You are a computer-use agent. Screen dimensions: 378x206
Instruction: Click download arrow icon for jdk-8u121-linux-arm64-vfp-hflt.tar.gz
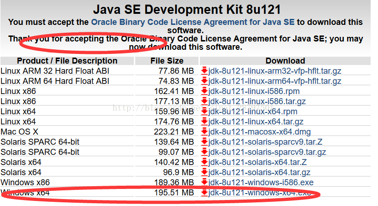(x=204, y=81)
